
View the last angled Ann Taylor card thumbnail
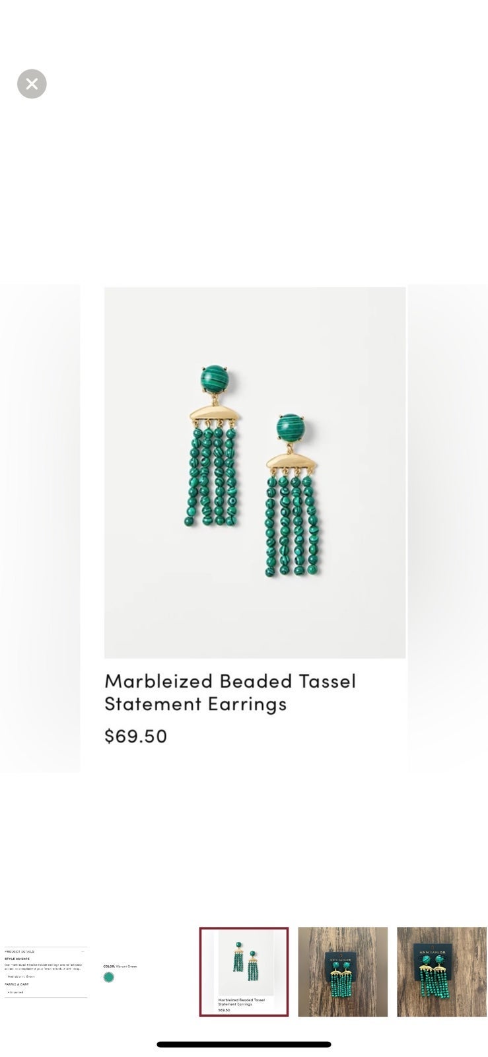(x=442, y=972)
